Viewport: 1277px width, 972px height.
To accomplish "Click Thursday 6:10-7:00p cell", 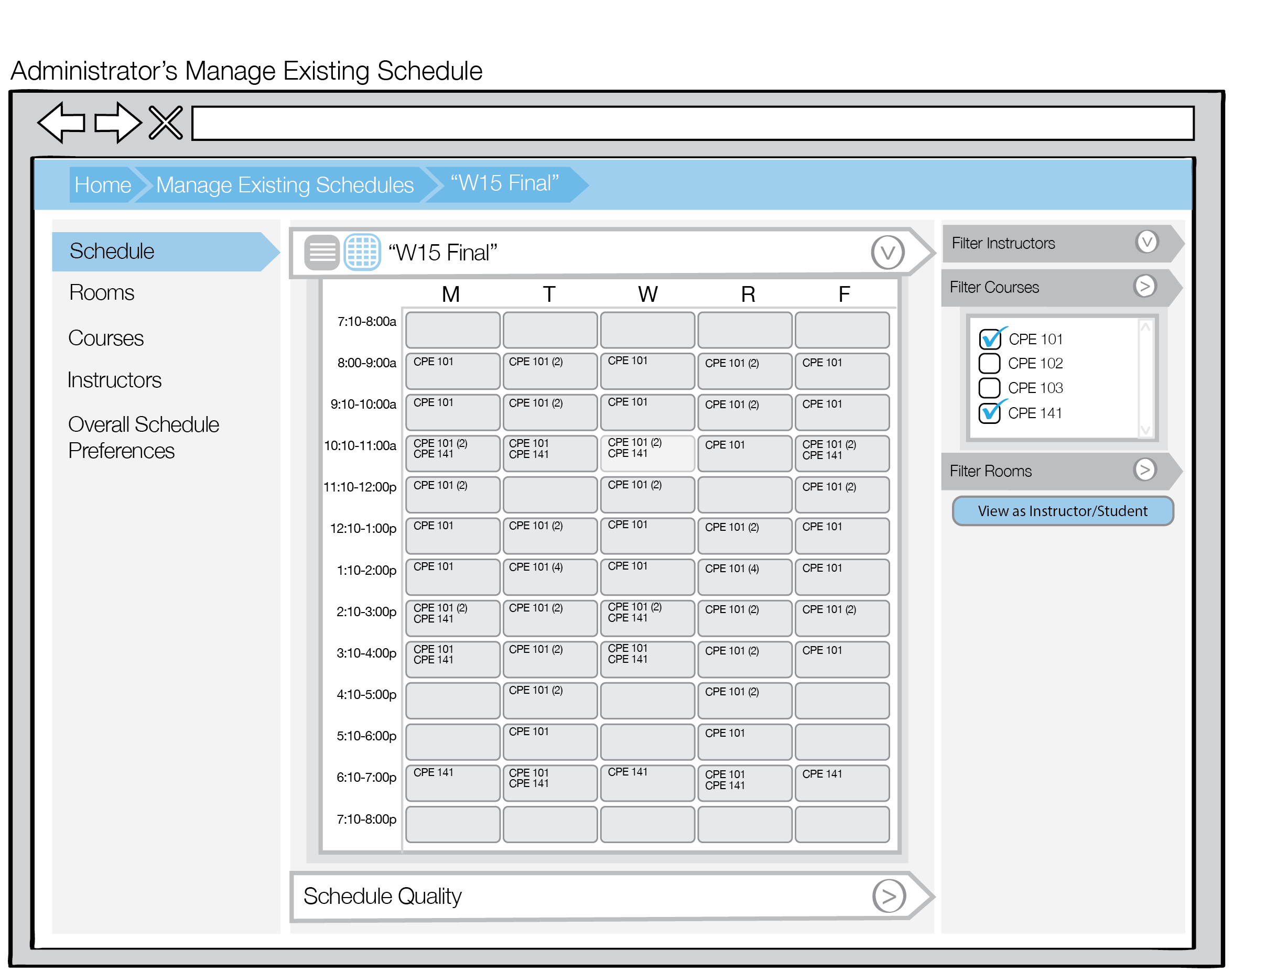I will pos(744,783).
